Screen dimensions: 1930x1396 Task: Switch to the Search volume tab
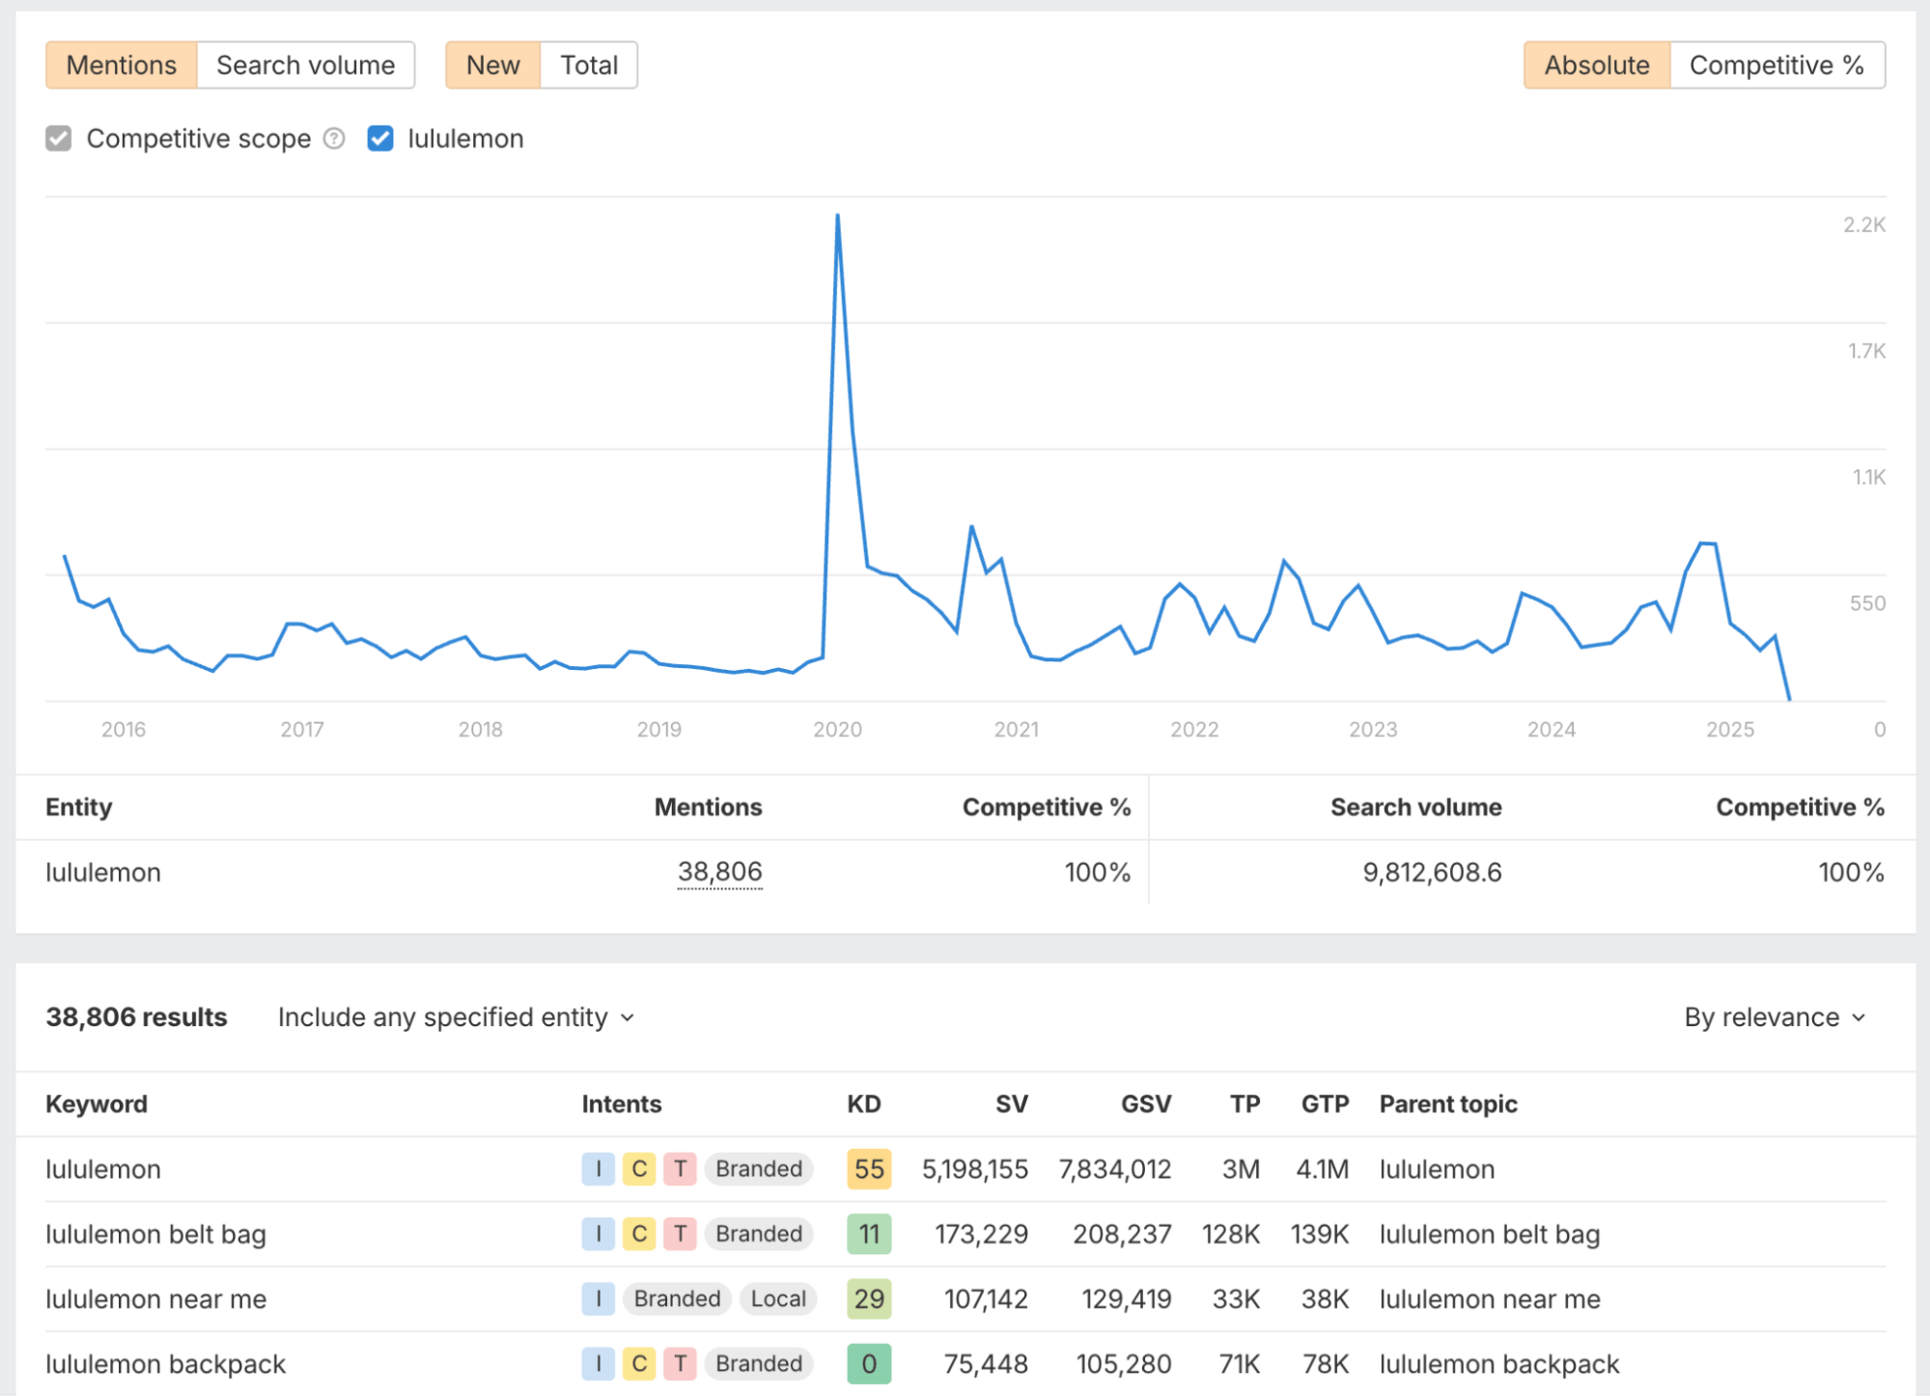coord(305,66)
